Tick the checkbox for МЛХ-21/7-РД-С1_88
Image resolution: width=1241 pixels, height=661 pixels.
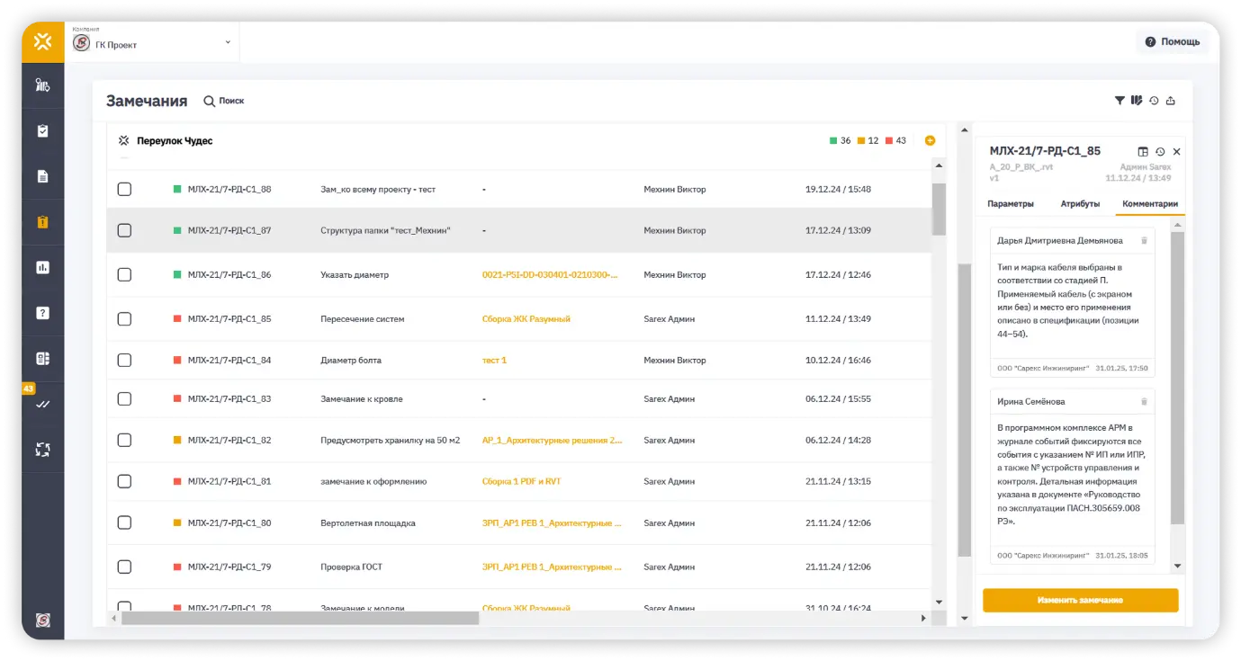pyautogui.click(x=124, y=189)
